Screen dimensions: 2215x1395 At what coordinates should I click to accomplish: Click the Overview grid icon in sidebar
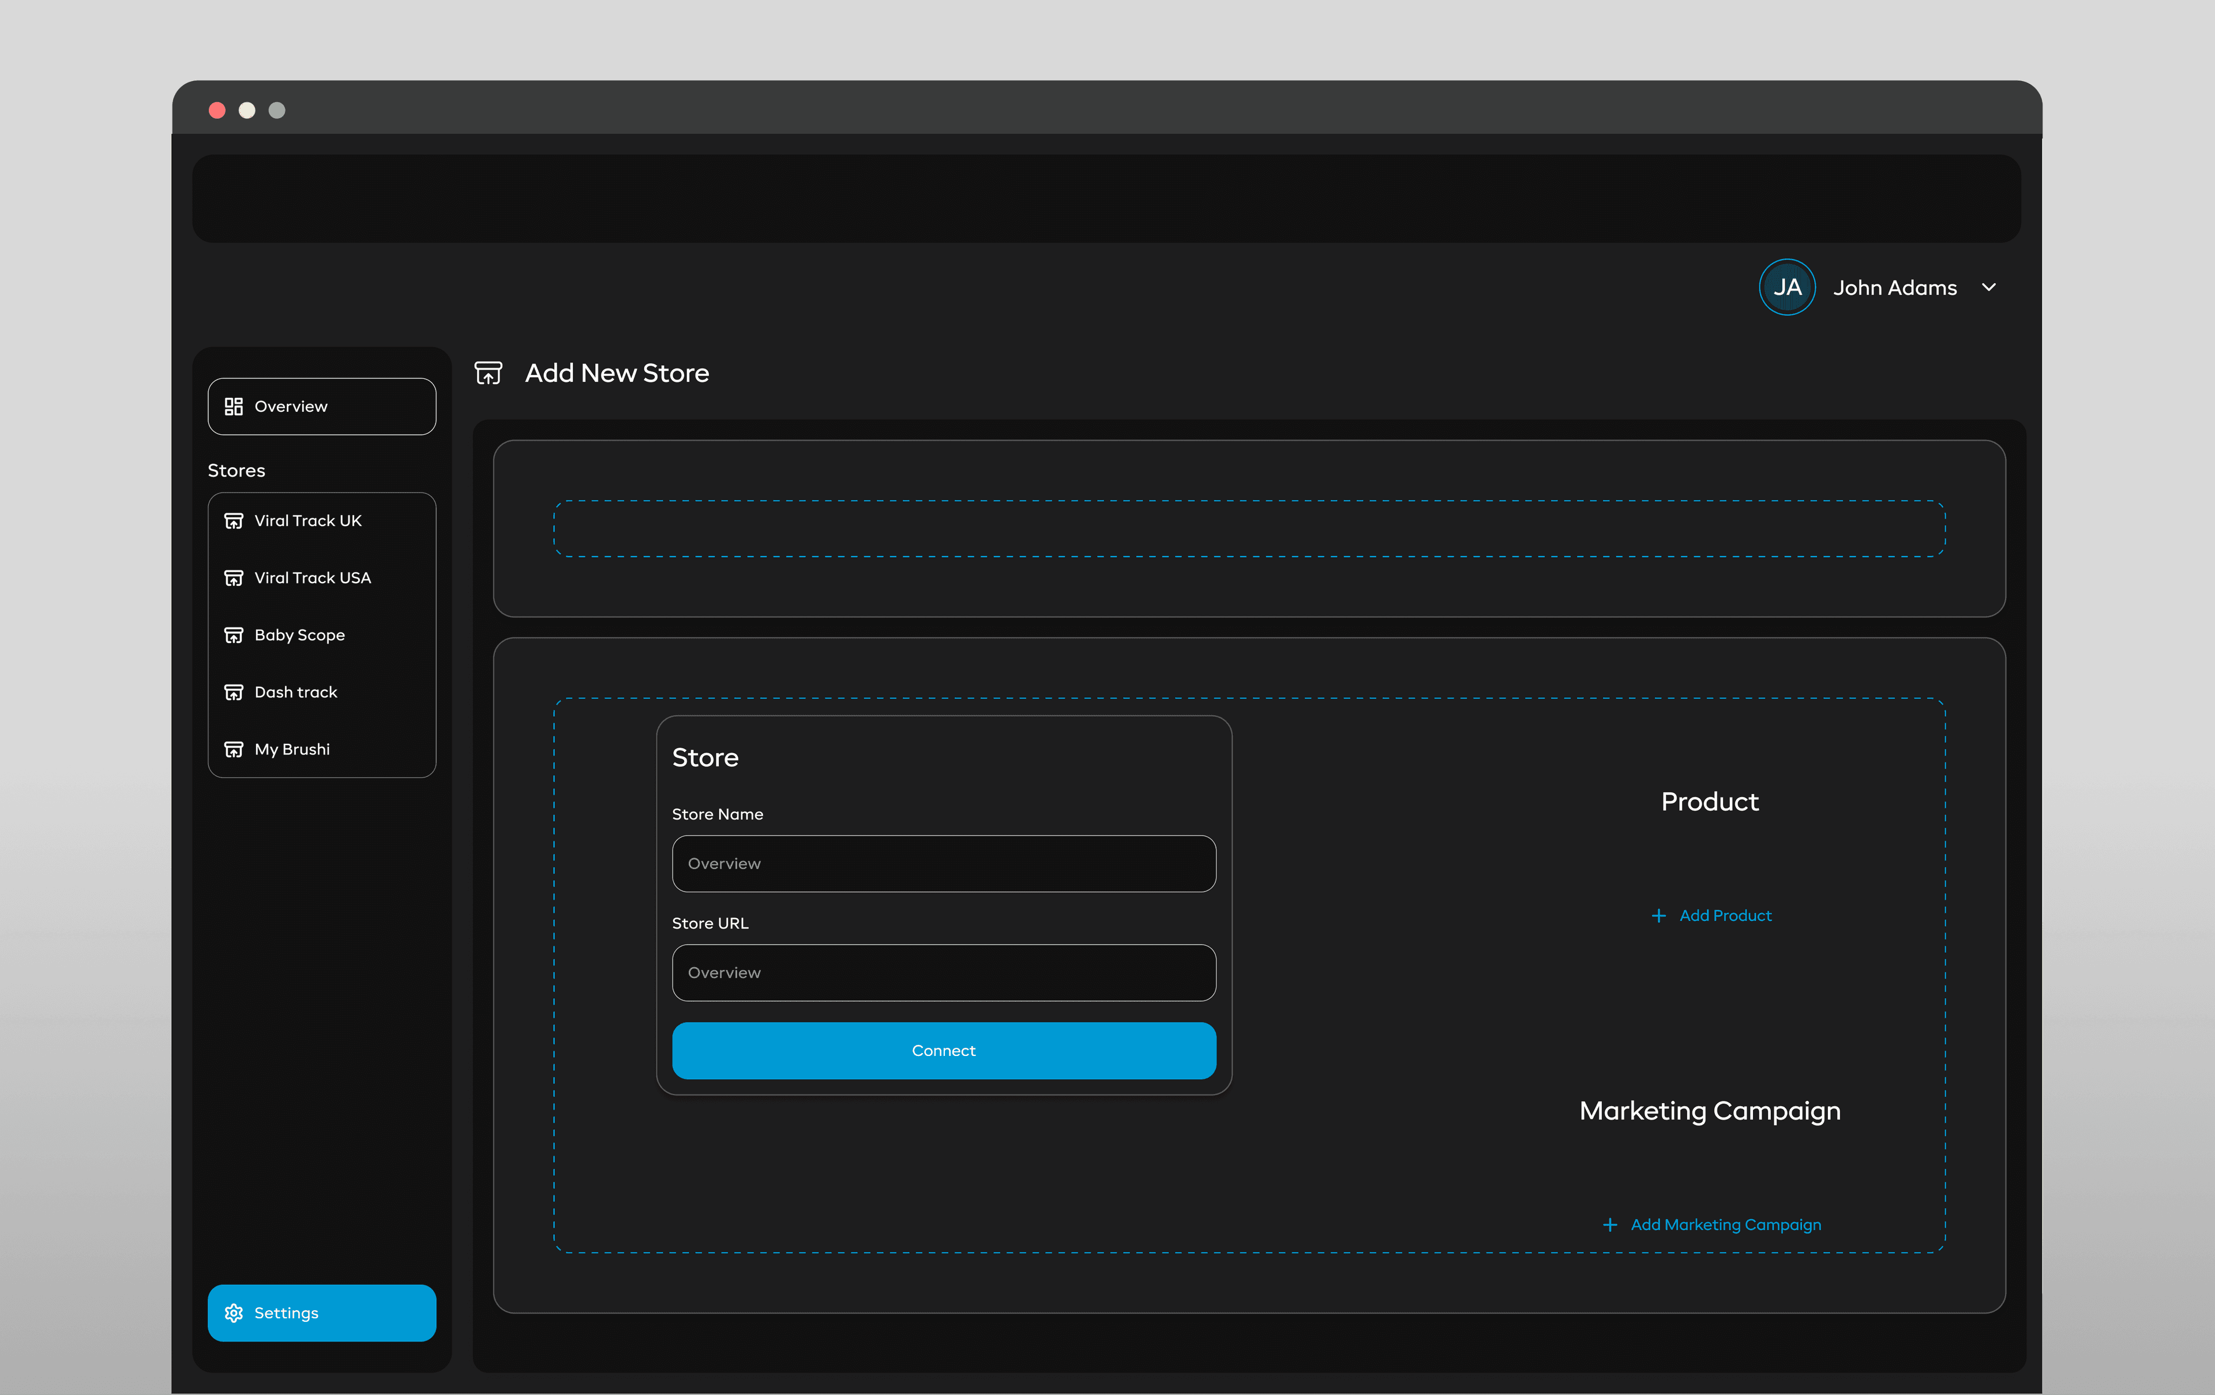pyautogui.click(x=234, y=407)
